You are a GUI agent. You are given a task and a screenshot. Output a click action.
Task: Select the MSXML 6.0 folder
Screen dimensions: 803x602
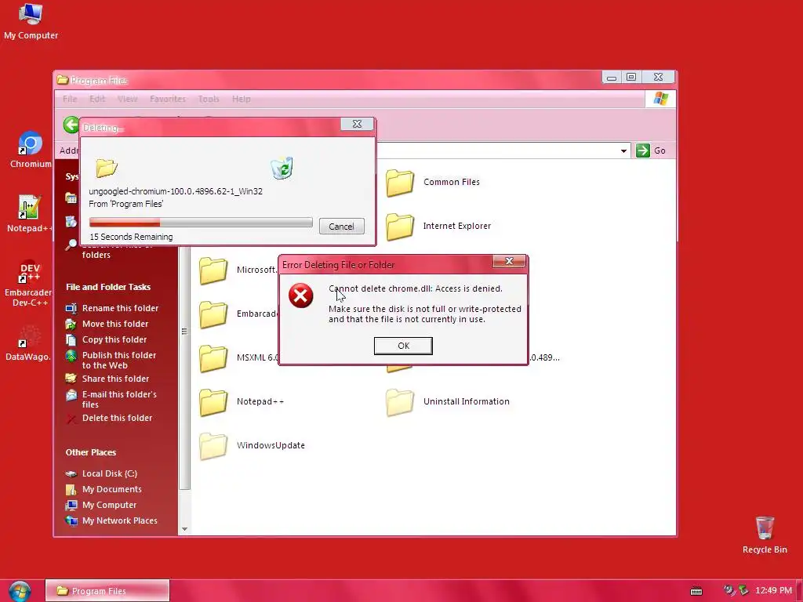point(238,357)
